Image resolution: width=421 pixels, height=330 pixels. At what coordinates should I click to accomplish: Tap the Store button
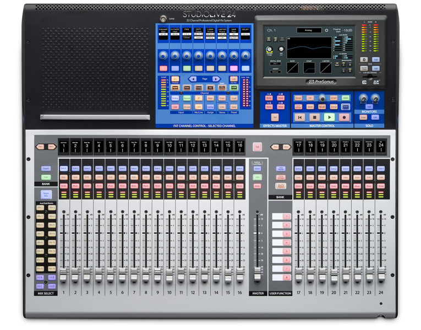(310, 107)
